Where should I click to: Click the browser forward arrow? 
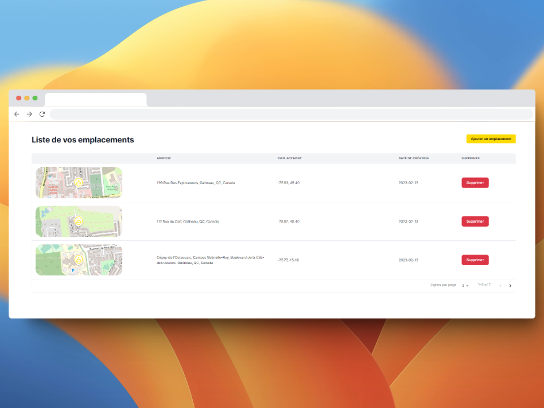[29, 114]
